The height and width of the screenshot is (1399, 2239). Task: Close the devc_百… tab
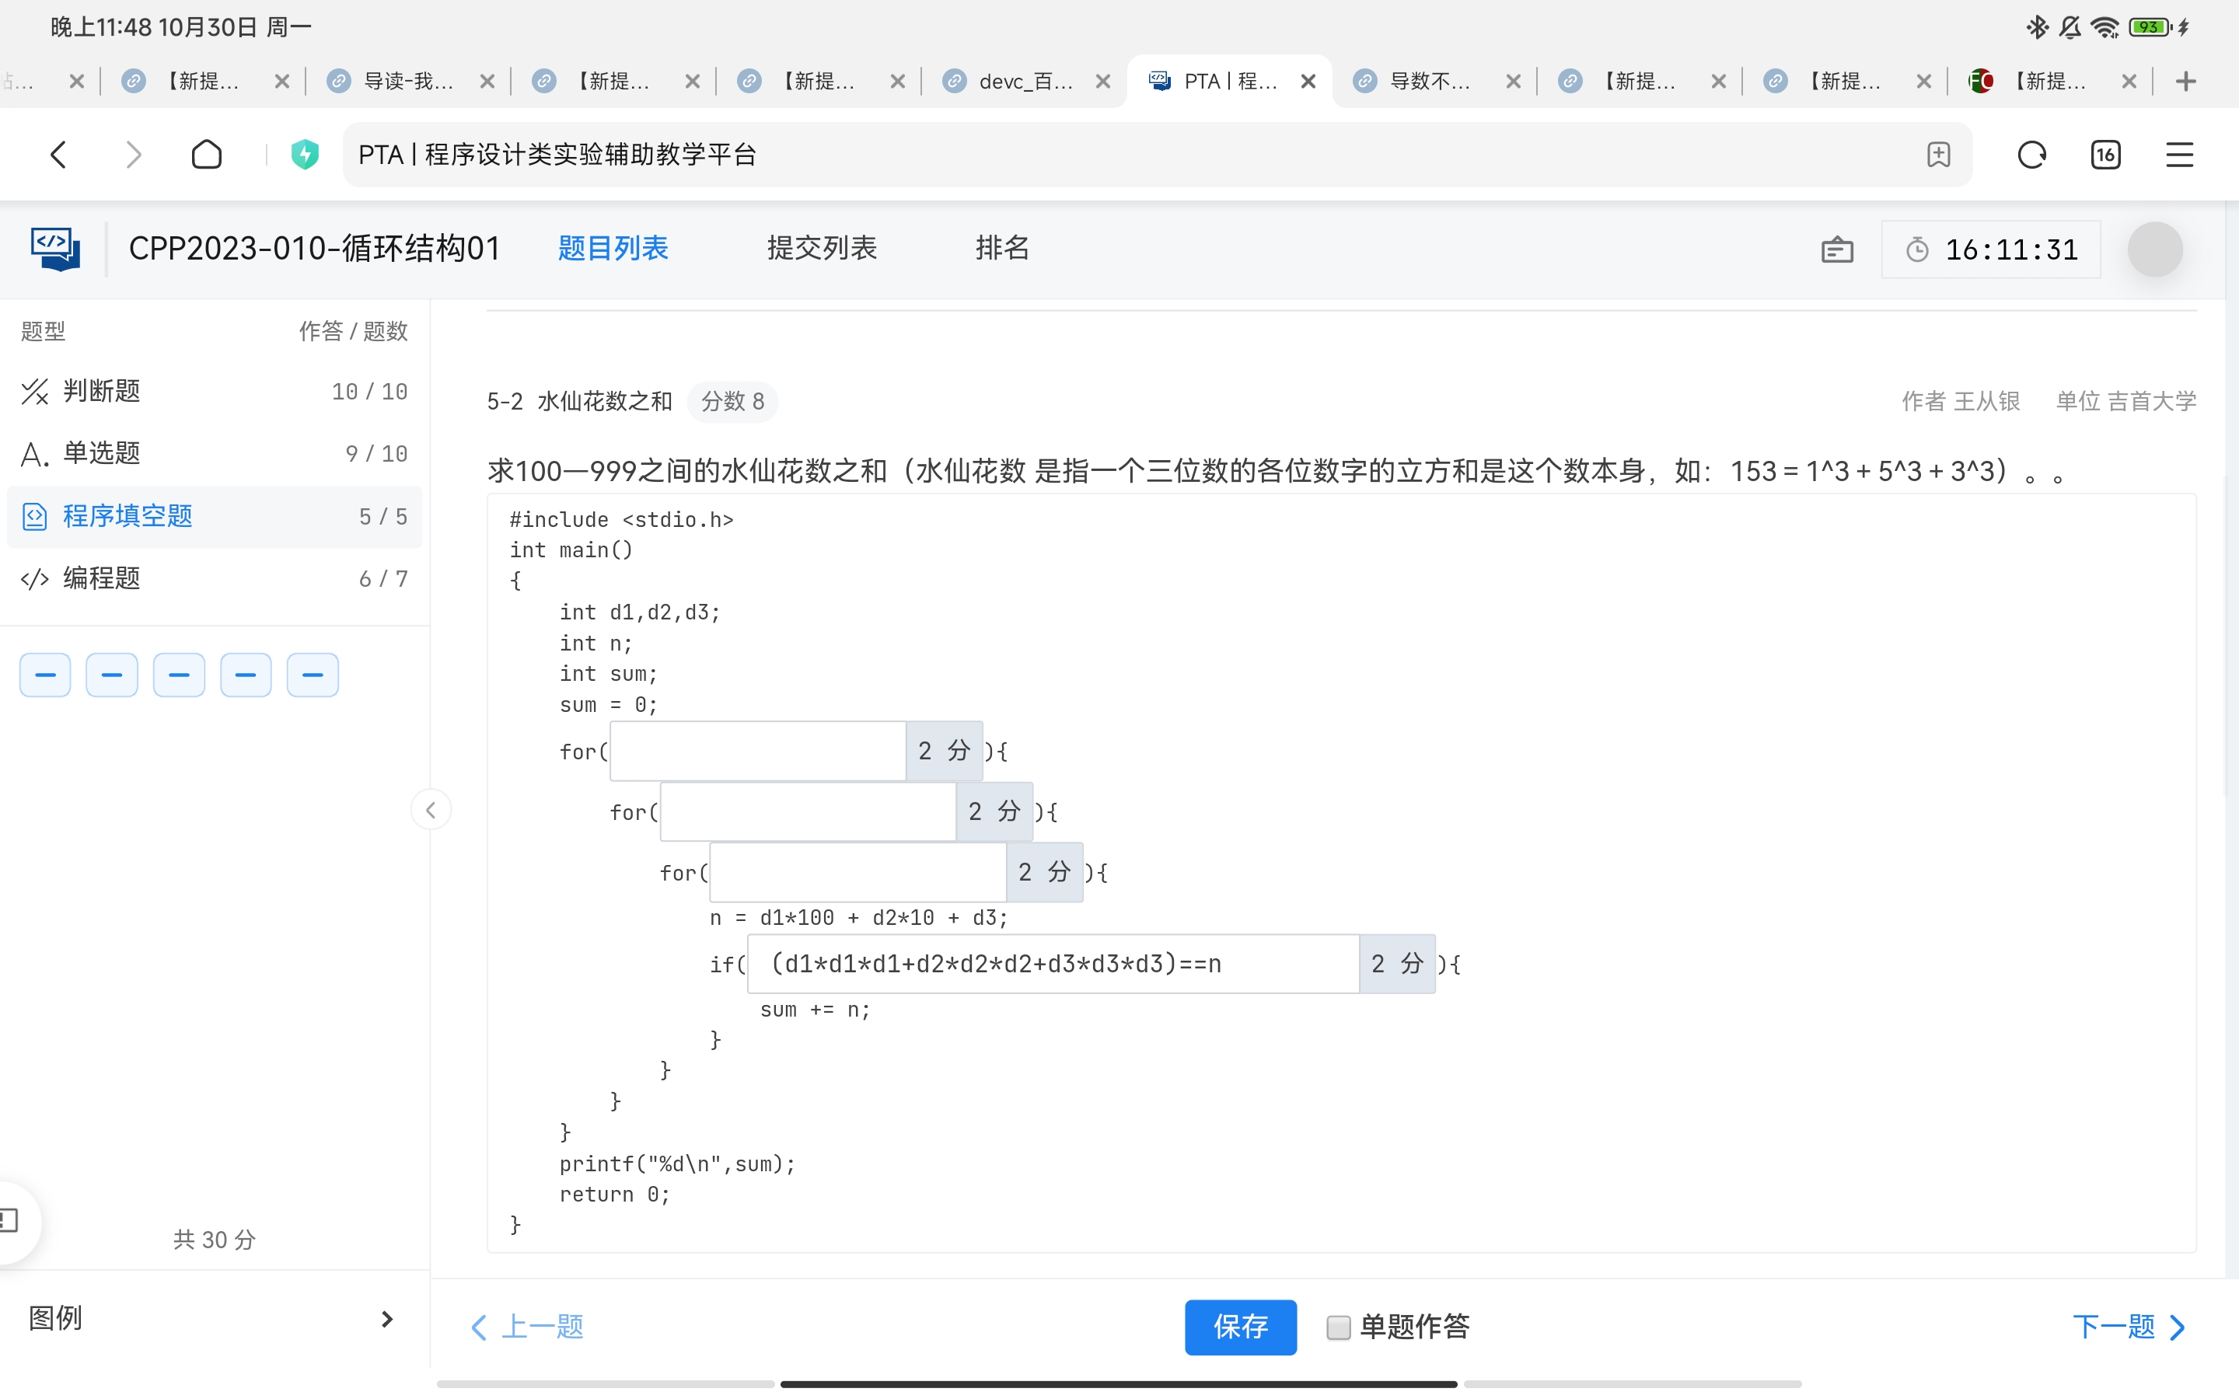pyautogui.click(x=1103, y=82)
